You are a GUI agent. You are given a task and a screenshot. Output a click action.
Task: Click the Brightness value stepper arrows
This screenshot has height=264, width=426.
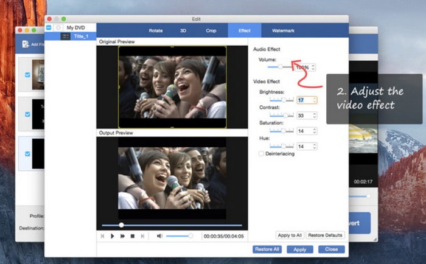tap(315, 100)
